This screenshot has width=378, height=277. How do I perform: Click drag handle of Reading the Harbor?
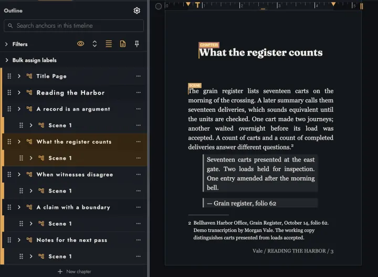coord(9,92)
